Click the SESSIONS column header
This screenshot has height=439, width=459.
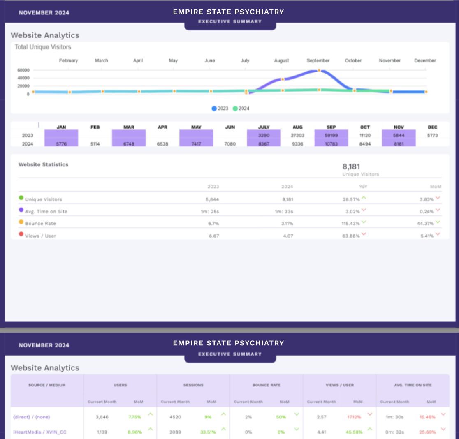[x=193, y=385]
